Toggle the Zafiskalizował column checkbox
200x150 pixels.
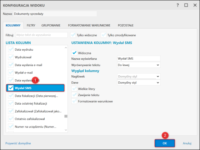[x=11, y=111]
